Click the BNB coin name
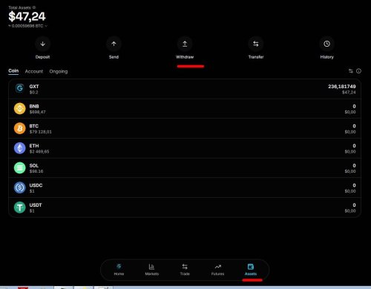This screenshot has width=371, height=289. 34,106
